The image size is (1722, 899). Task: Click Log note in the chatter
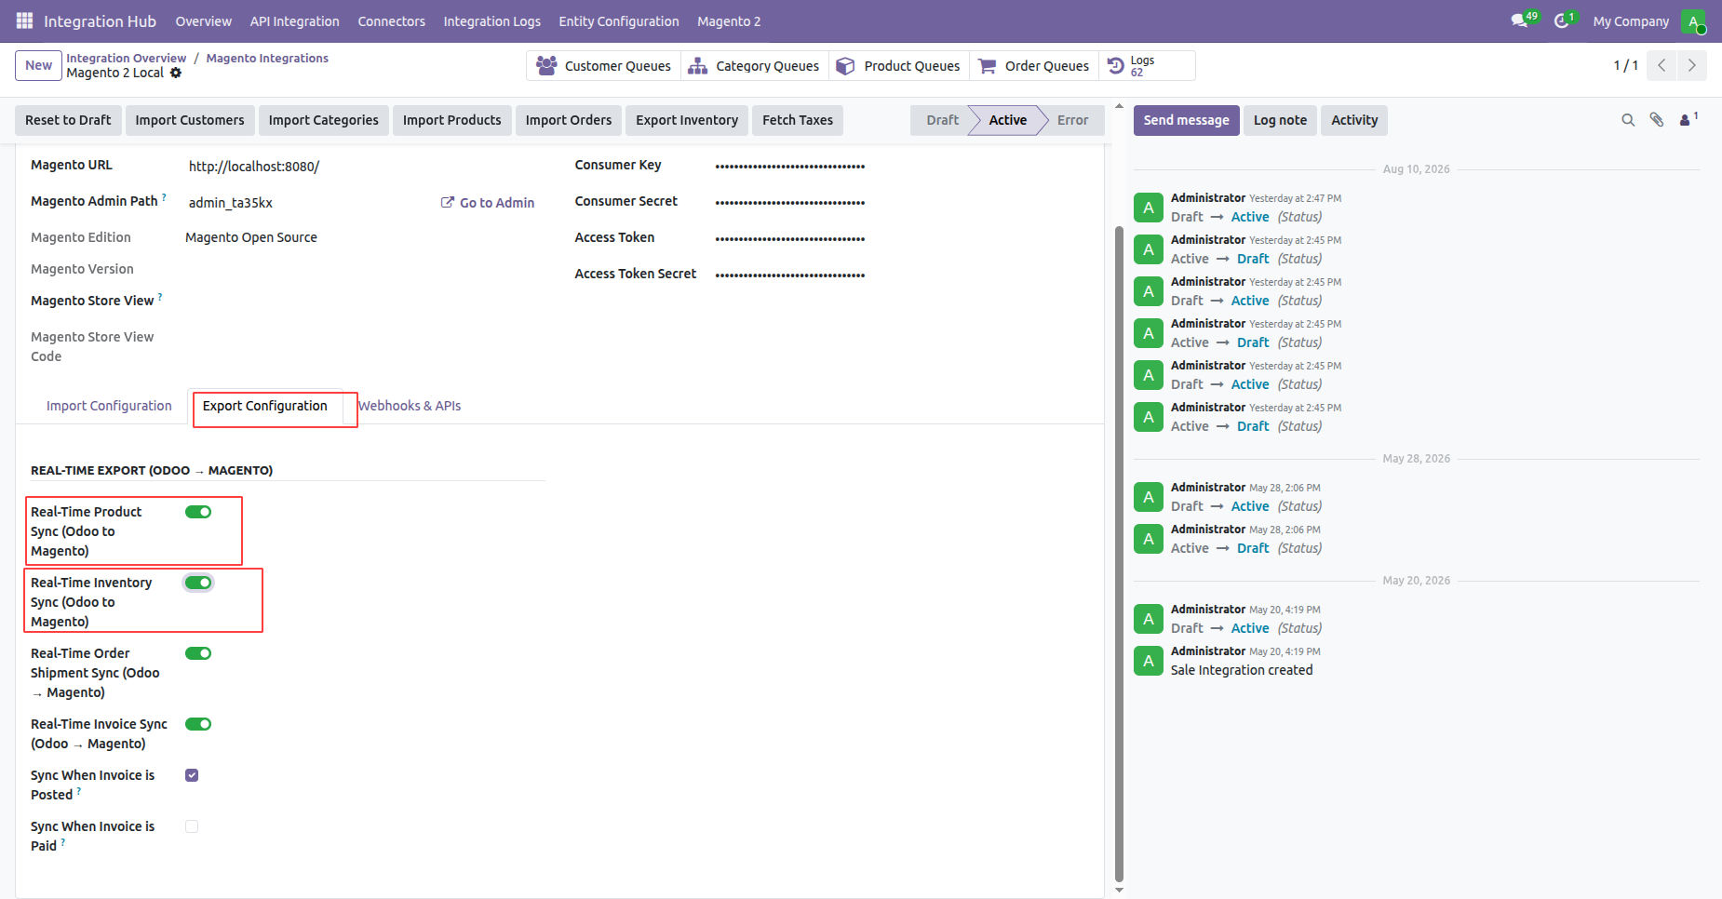tap(1280, 120)
